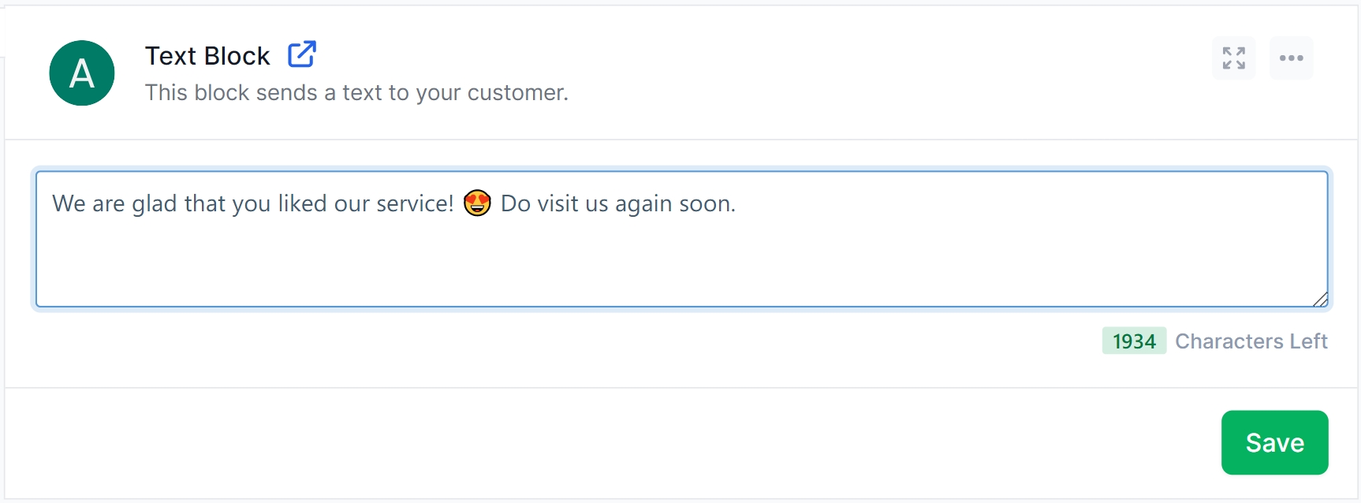Focus the empty area of message textarea
Viewport: 1361px width, 503px height.
pos(678,260)
